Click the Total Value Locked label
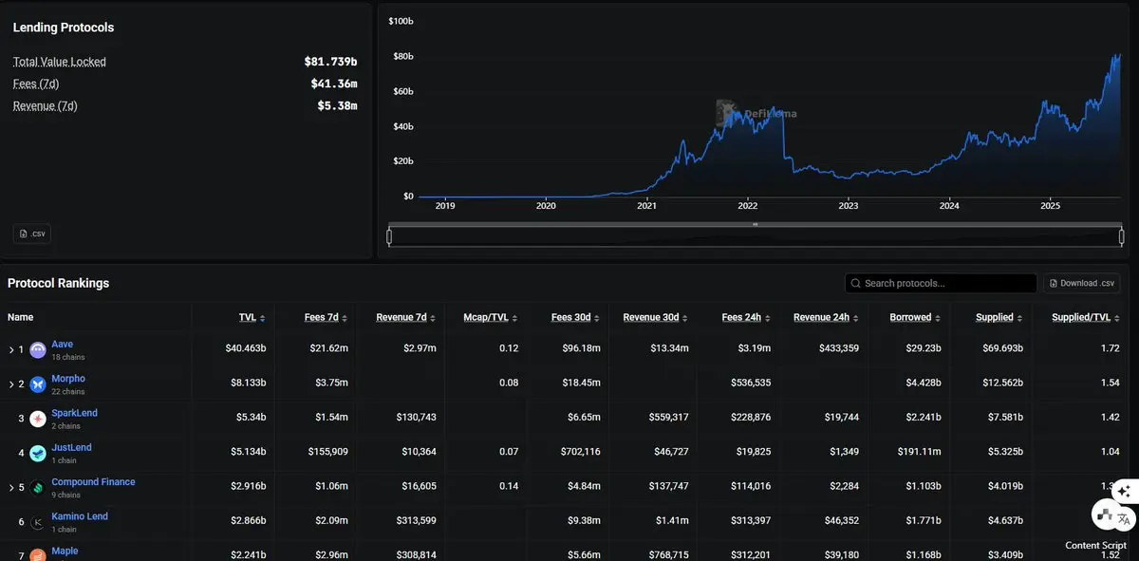The image size is (1139, 561). pyautogui.click(x=60, y=62)
